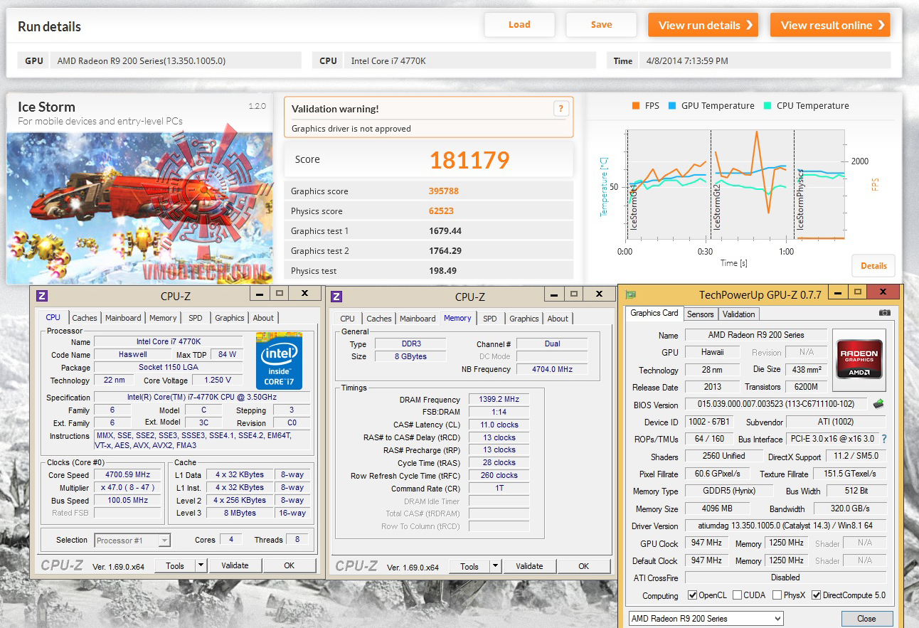Enable the CUDA checkbox
919x628 pixels.
(738, 595)
